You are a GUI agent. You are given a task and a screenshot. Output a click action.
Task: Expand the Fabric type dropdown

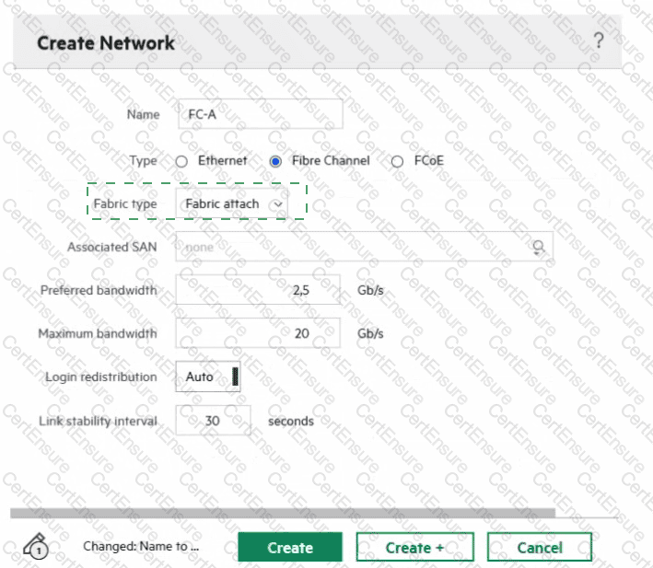coord(231,203)
